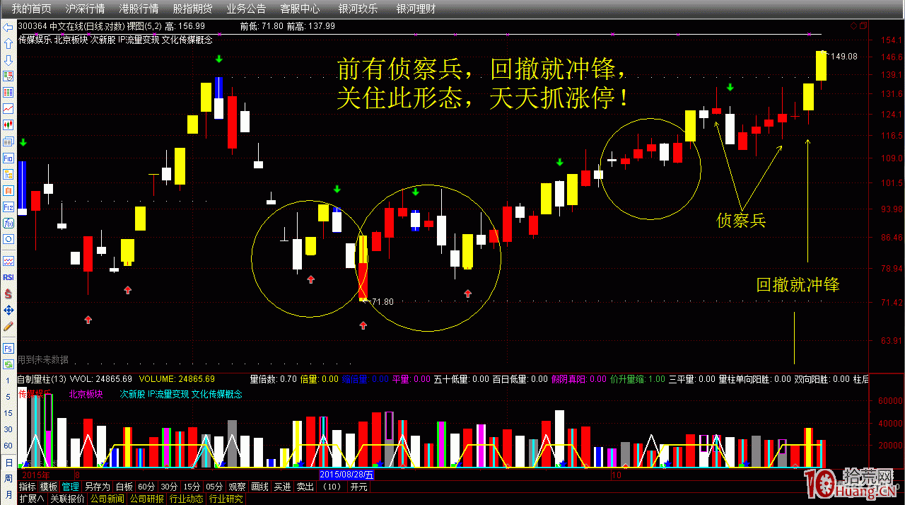This screenshot has height=505, width=905.
Task: Select the 1 minute period in sidebar
Action: coord(8,381)
